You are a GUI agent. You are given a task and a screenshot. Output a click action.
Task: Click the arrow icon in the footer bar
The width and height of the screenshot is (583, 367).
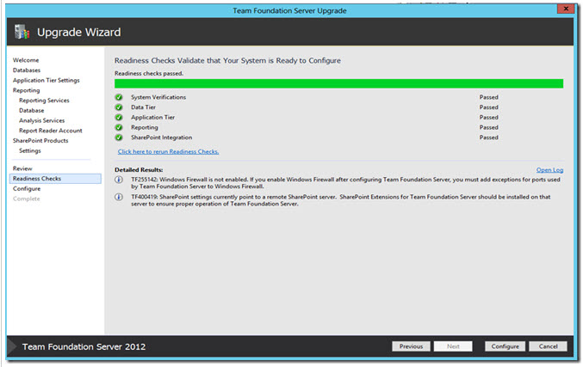coord(12,346)
